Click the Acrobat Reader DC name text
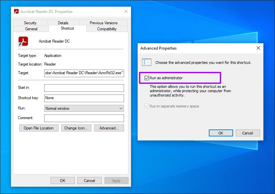Image resolution: width=275 pixels, height=194 pixels. [54, 41]
